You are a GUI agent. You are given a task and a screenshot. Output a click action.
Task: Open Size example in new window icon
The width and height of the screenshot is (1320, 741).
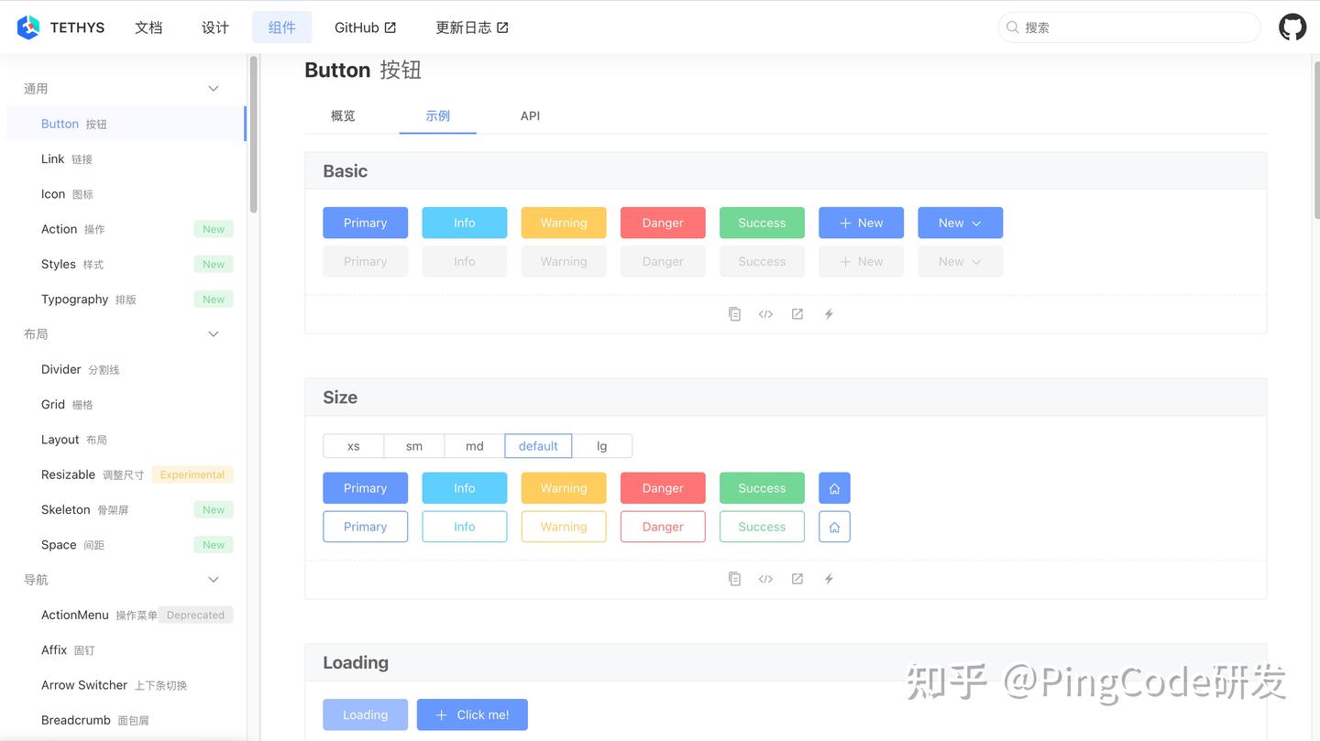(x=797, y=579)
